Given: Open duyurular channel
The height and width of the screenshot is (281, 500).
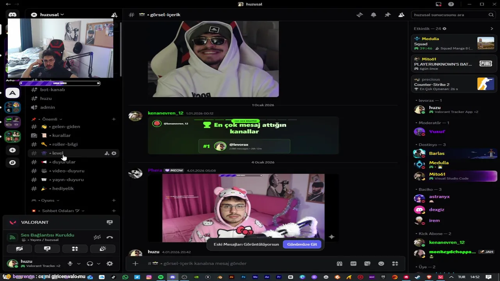Looking at the screenshot, I should click(x=74, y=162).
